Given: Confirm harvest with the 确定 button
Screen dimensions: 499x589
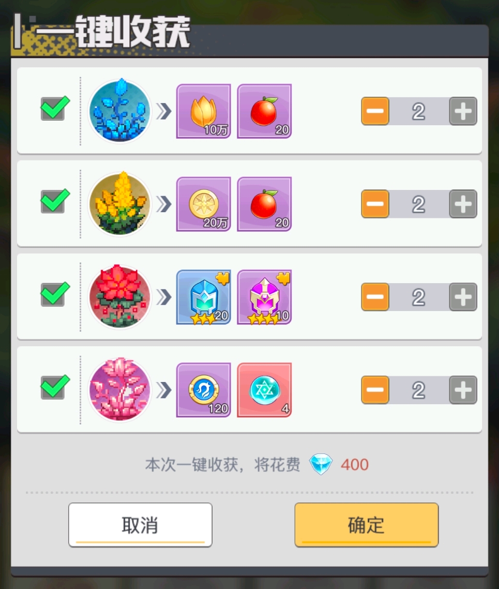Looking at the screenshot, I should tap(367, 525).
